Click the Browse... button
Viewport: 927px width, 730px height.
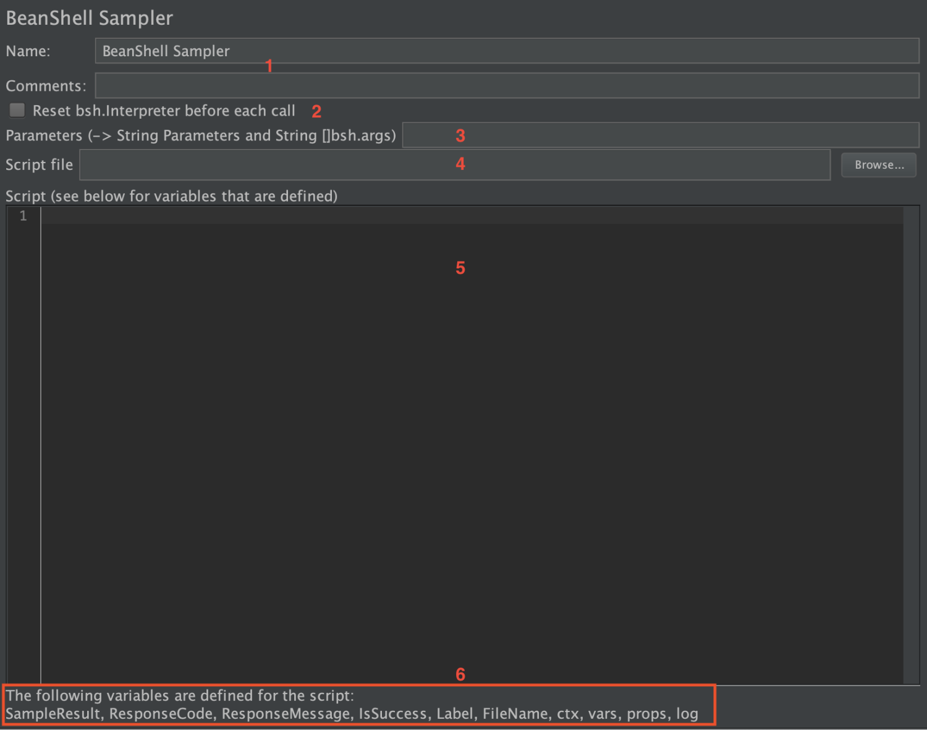(879, 165)
